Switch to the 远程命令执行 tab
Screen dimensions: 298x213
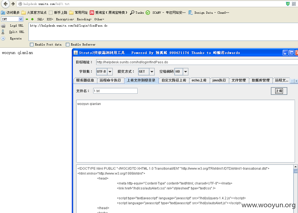pos(110,80)
